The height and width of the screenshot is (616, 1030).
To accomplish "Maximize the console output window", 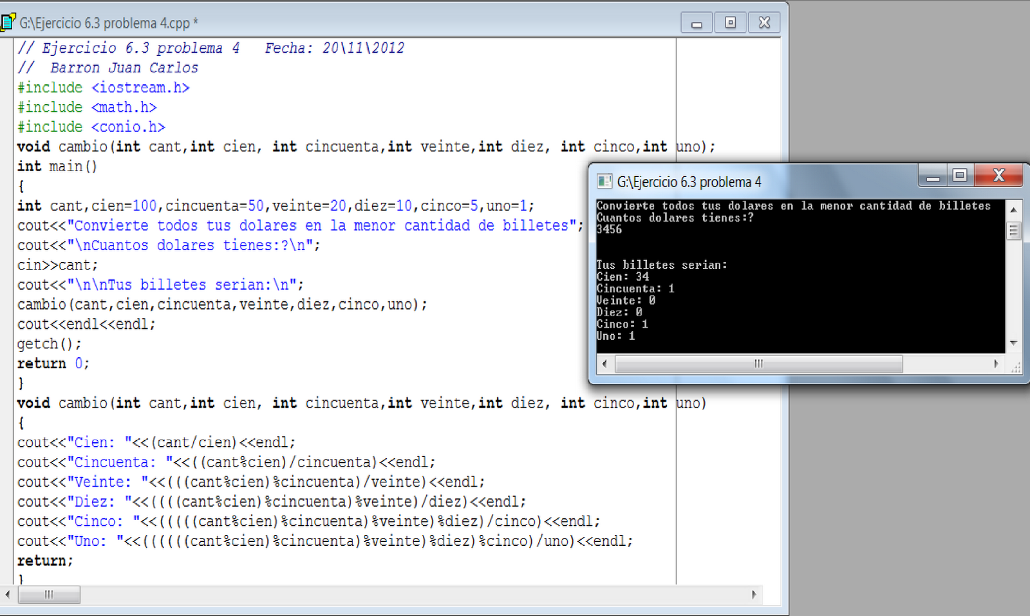I will click(960, 175).
